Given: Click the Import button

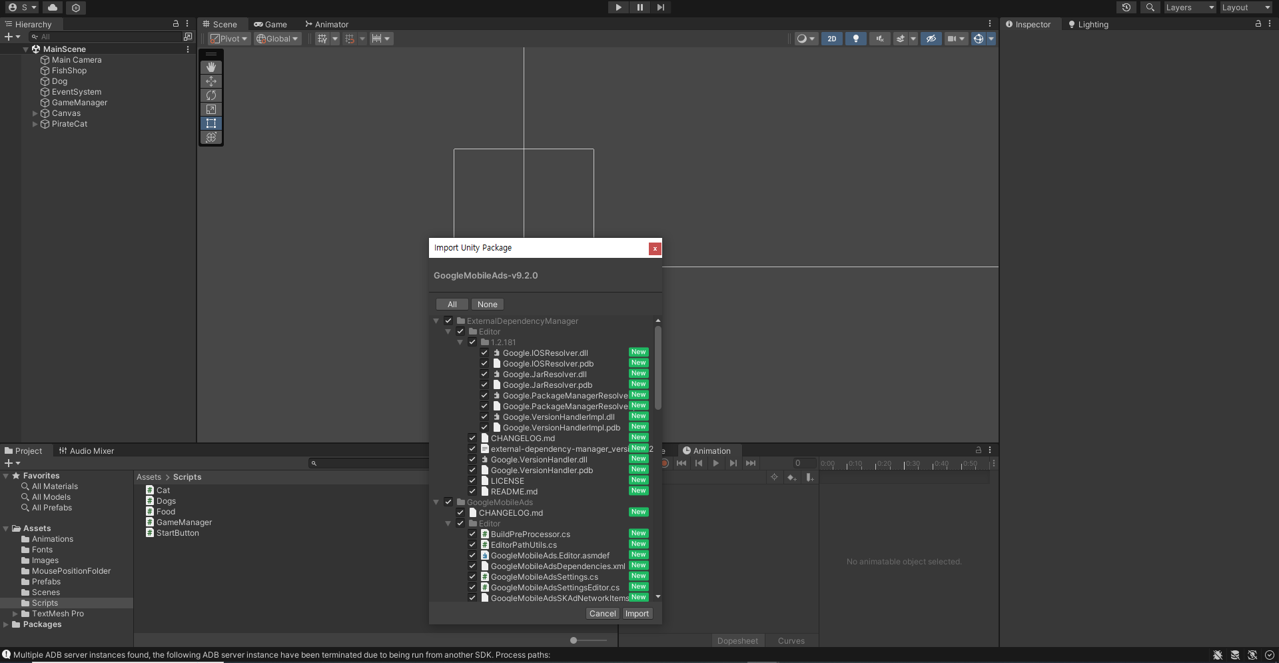Looking at the screenshot, I should pos(637,614).
